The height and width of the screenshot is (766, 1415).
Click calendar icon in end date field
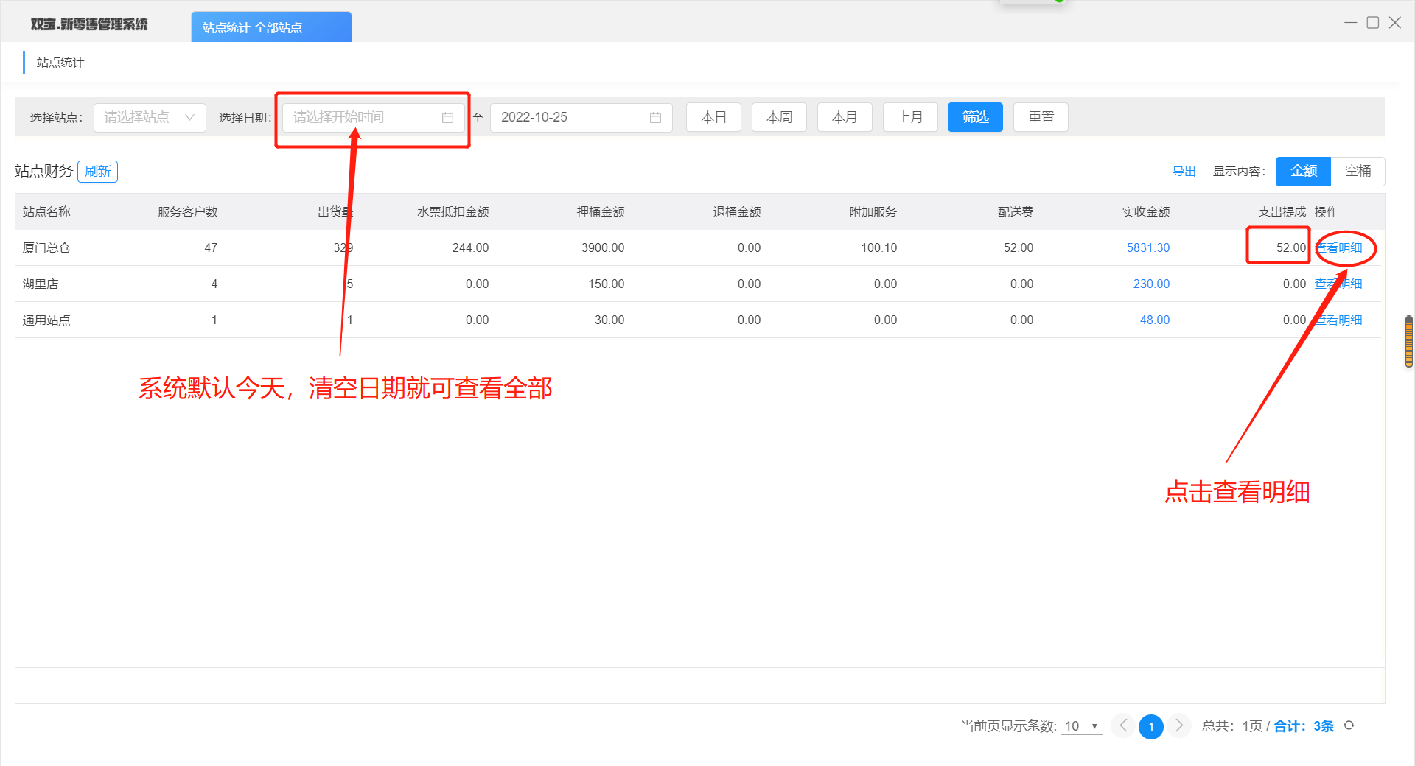tap(655, 118)
